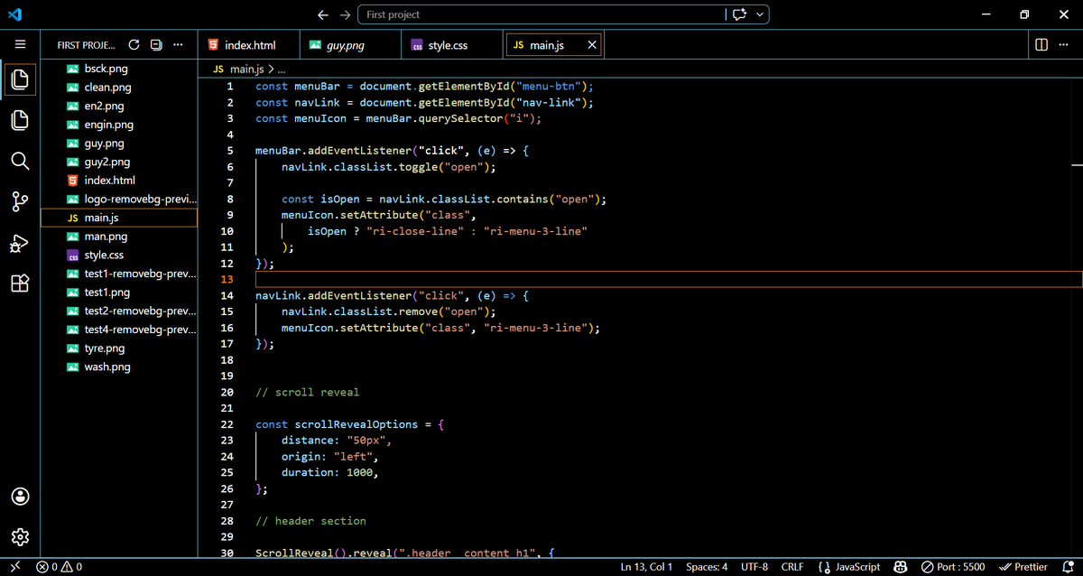Open Explorer views and more actions menu

178,44
